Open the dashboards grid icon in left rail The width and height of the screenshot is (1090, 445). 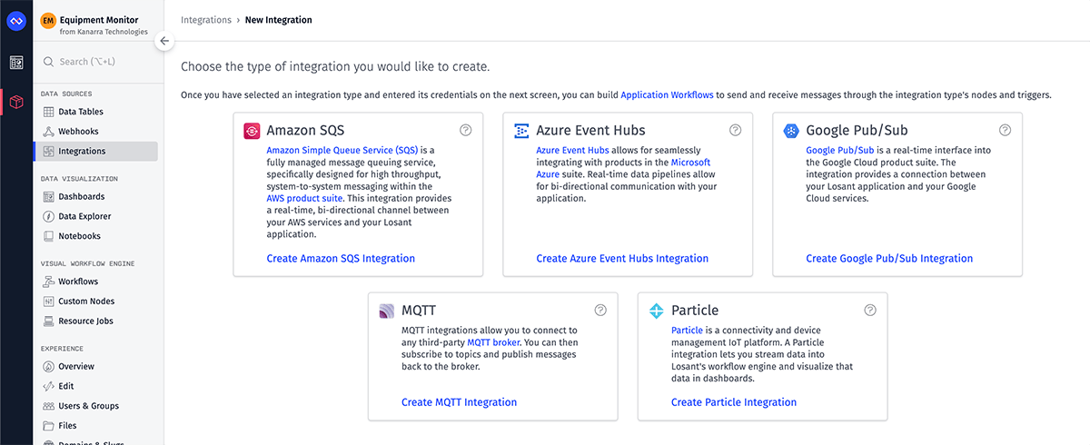point(16,63)
